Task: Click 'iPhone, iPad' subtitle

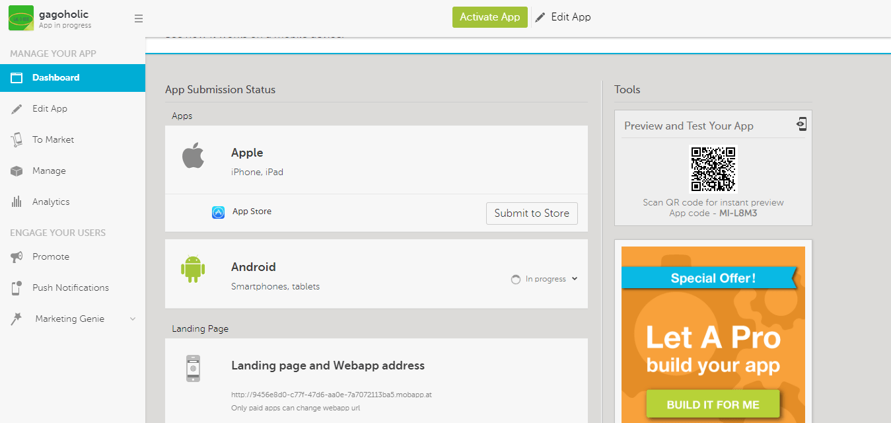Action: (x=257, y=172)
